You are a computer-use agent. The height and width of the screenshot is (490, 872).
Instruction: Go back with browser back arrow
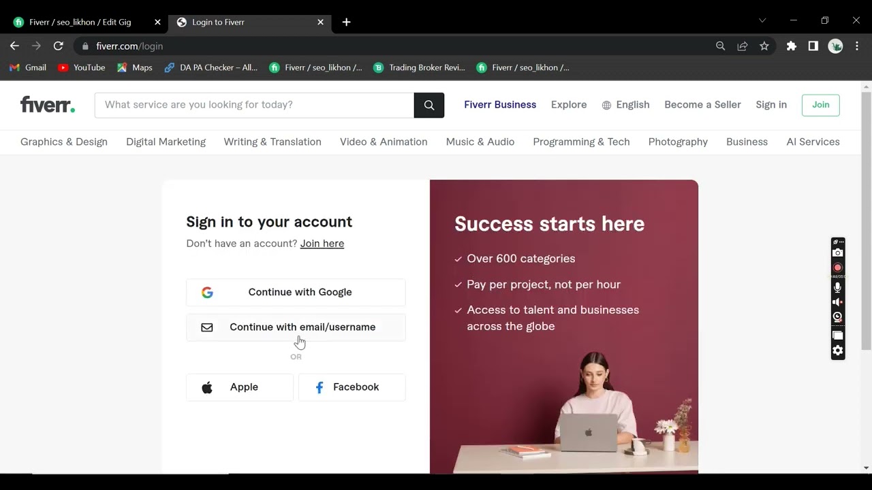(x=14, y=46)
